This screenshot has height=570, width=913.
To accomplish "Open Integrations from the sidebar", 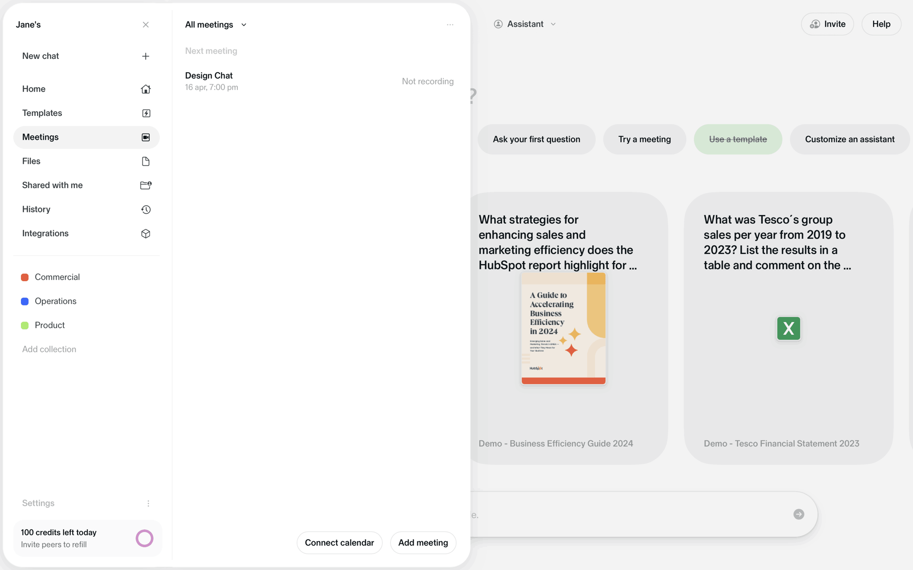I will pos(87,234).
